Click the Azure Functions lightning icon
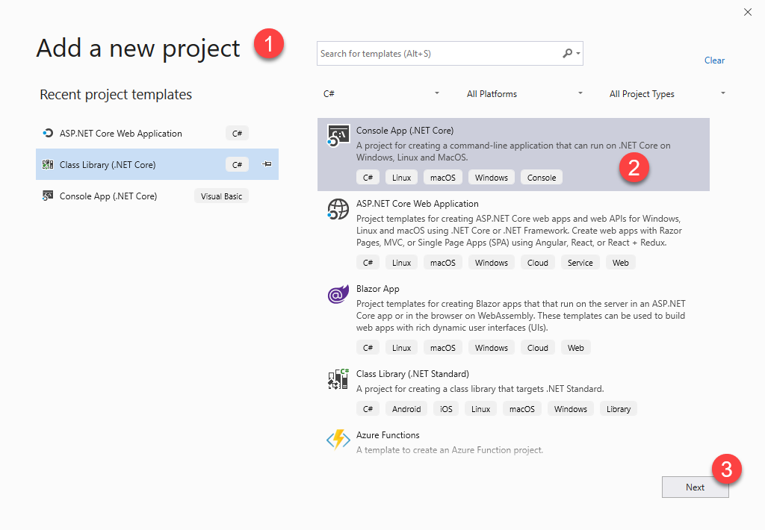Viewport: 765px width, 530px height. point(338,440)
